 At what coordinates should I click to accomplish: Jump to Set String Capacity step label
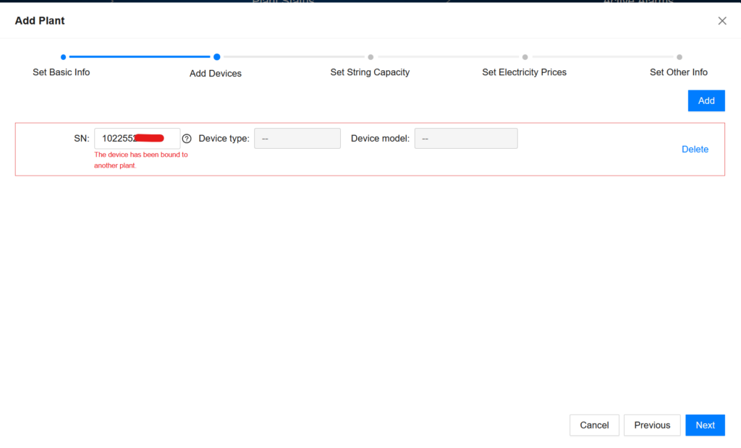tap(370, 72)
